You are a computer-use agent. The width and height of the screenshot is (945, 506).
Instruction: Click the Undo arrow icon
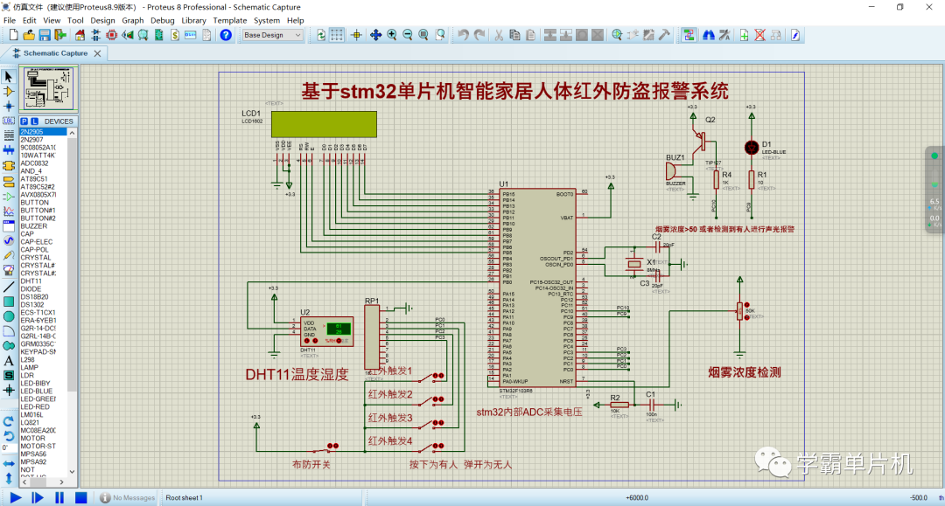coord(463,35)
